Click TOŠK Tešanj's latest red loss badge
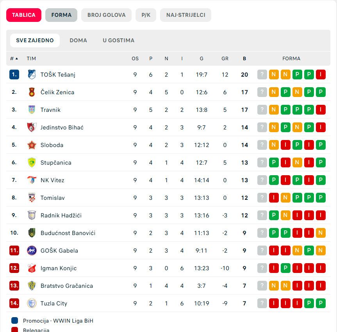The width and height of the screenshot is (337, 332). point(321,74)
